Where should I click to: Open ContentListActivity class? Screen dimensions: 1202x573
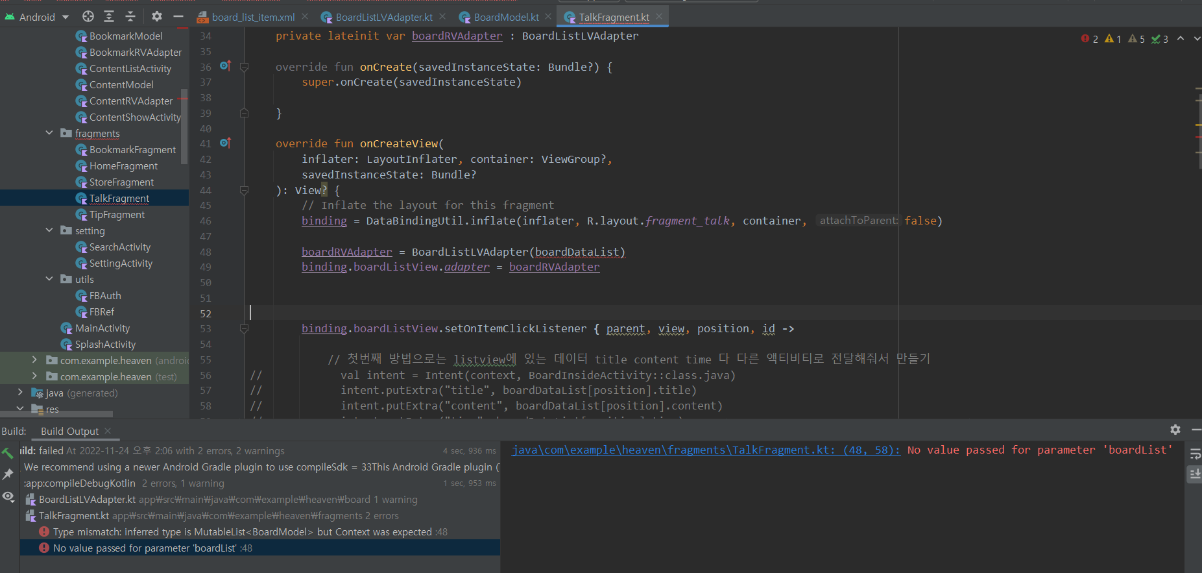click(130, 68)
